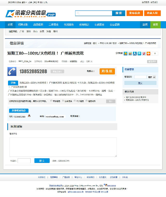
Task: Focus the 验证码 captcha input field
Action: [x=24, y=161]
